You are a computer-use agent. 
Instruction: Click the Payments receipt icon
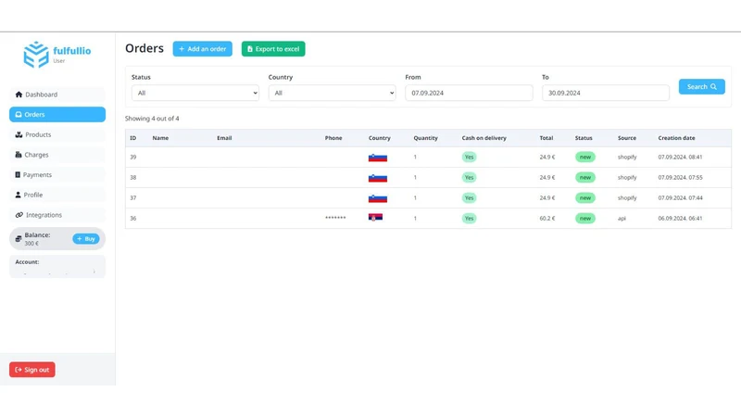(18, 175)
